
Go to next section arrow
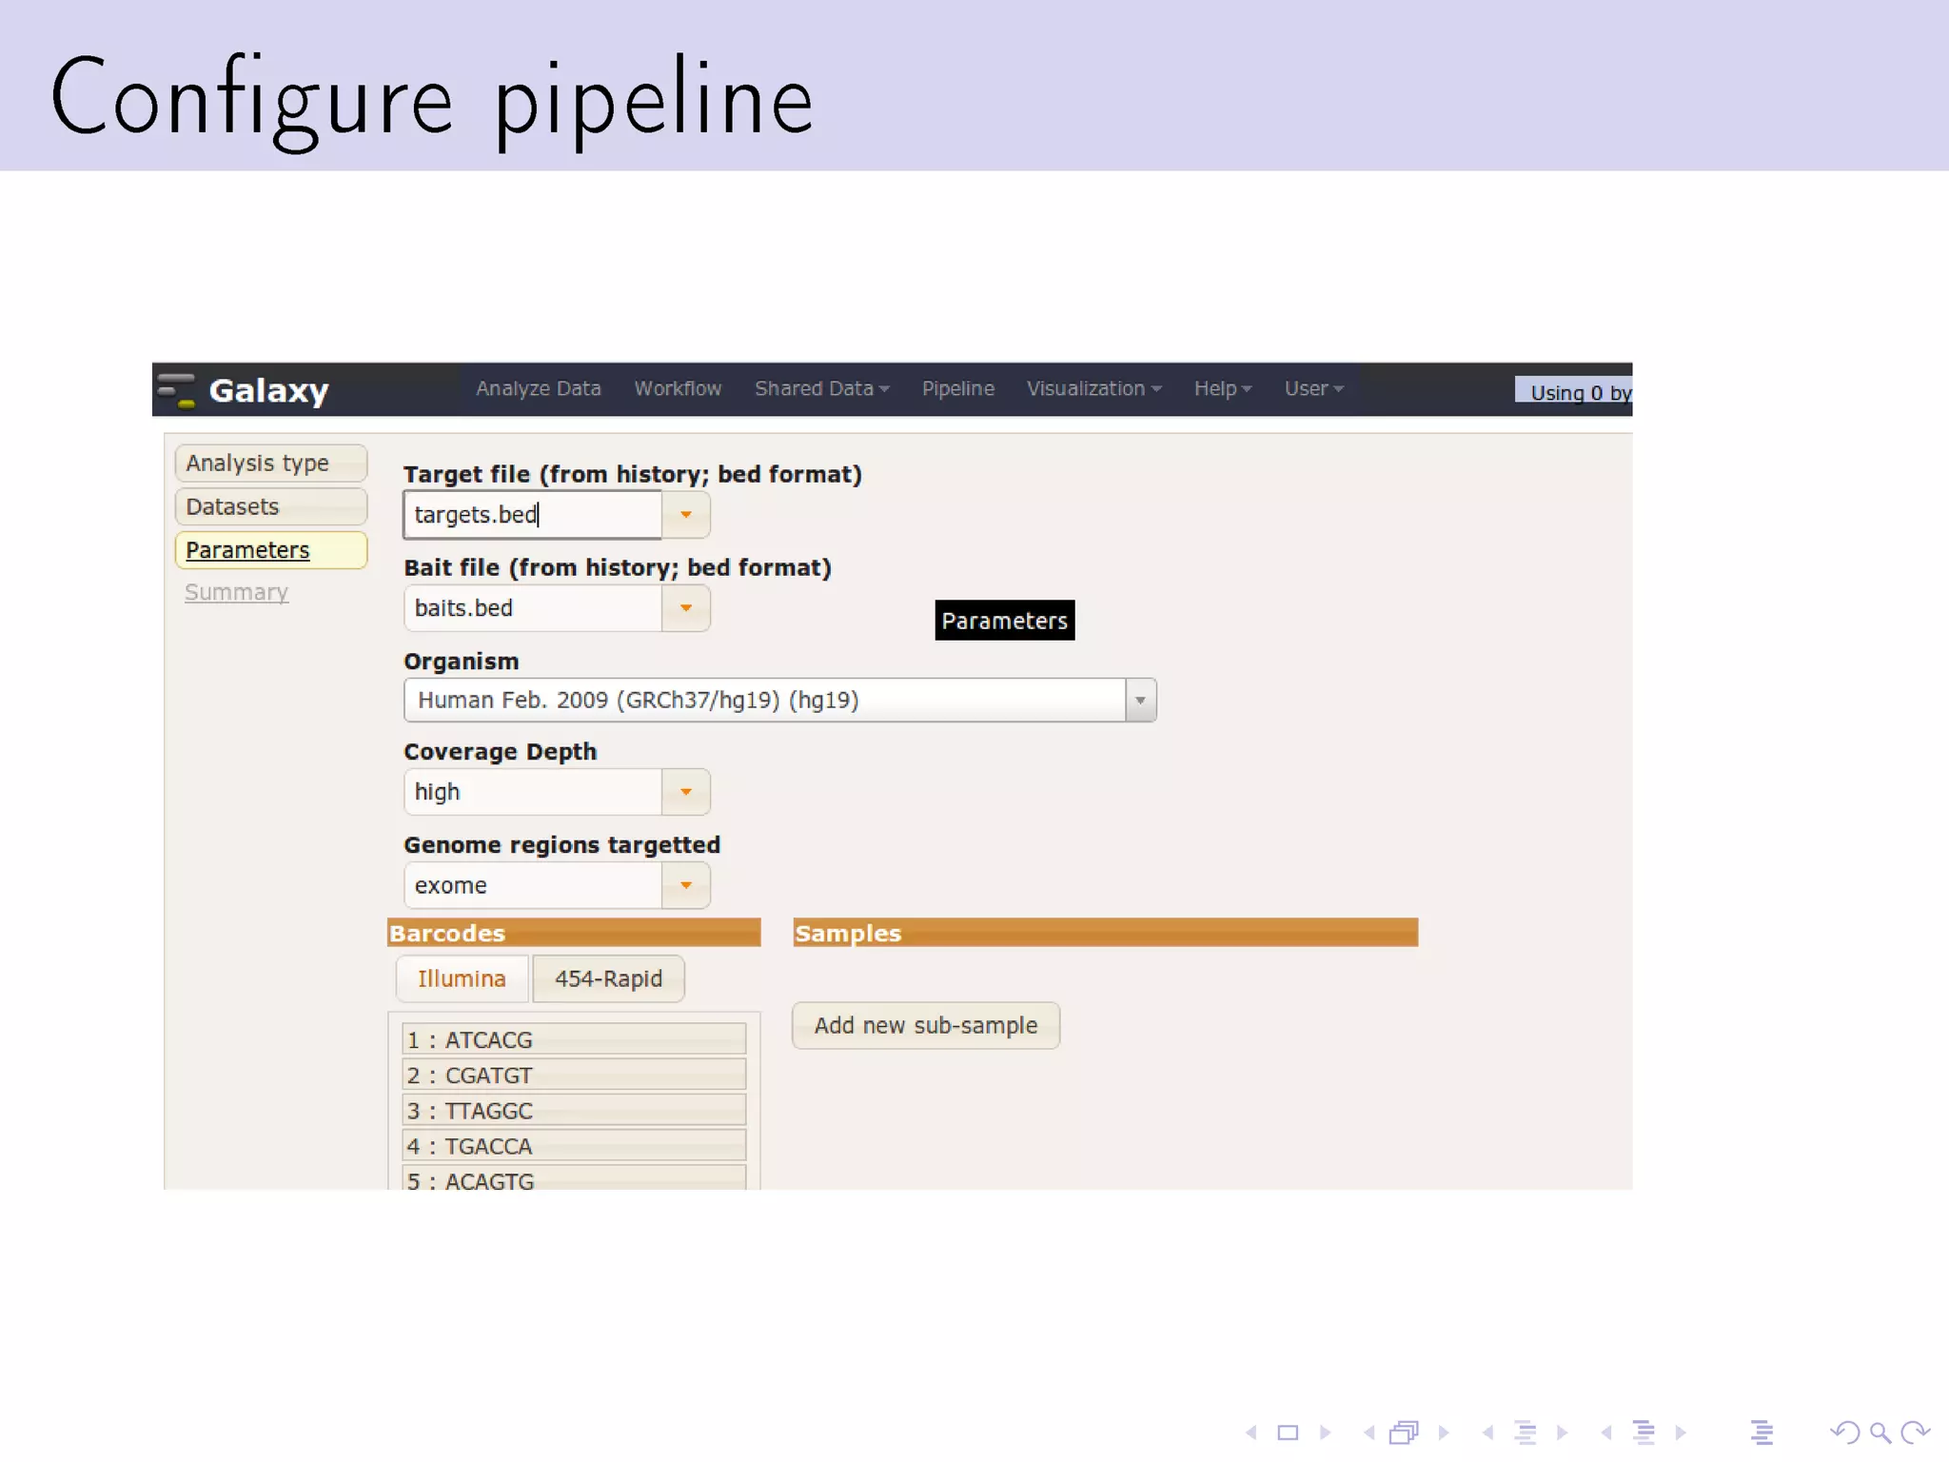tap(1681, 1432)
